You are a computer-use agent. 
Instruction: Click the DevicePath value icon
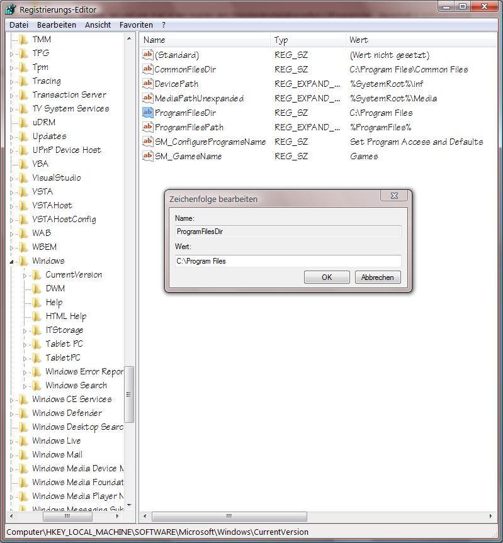pyautogui.click(x=147, y=84)
